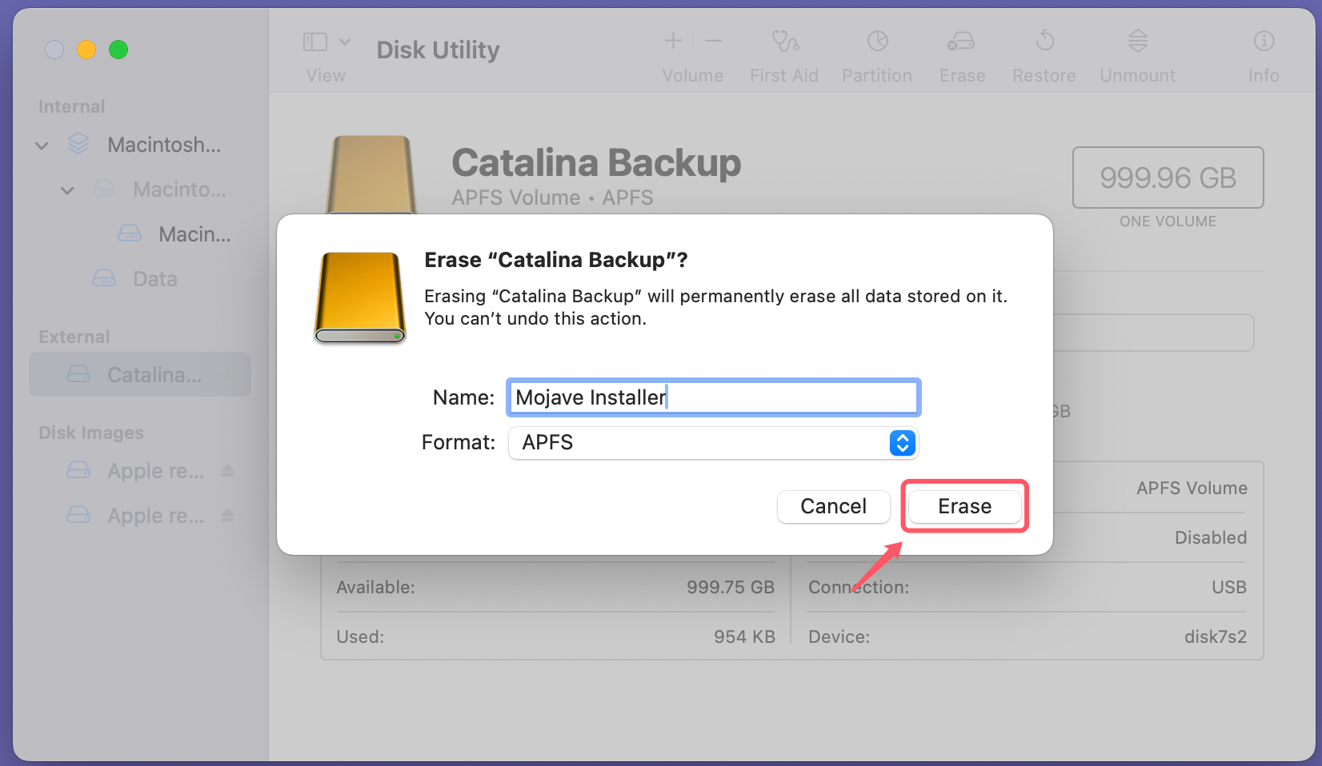The height and width of the screenshot is (766, 1322).
Task: Click the 999.96 GB capacity indicator
Action: 1168,177
